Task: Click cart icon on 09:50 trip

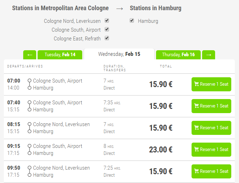Action: (196, 171)
